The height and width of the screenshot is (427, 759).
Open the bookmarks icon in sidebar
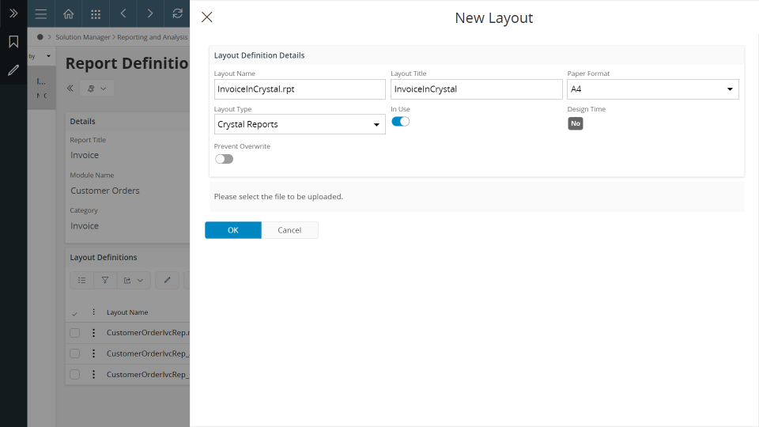[x=13, y=42]
